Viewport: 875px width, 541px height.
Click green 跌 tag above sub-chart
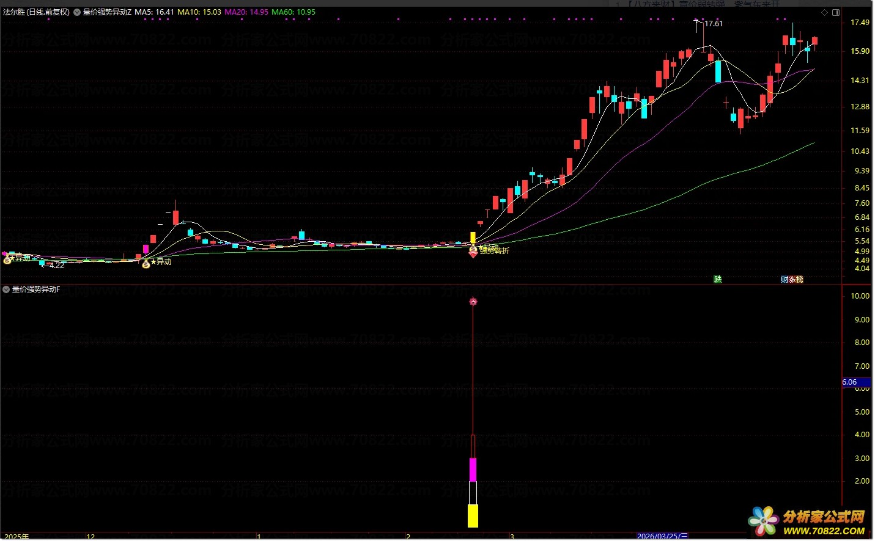click(718, 280)
